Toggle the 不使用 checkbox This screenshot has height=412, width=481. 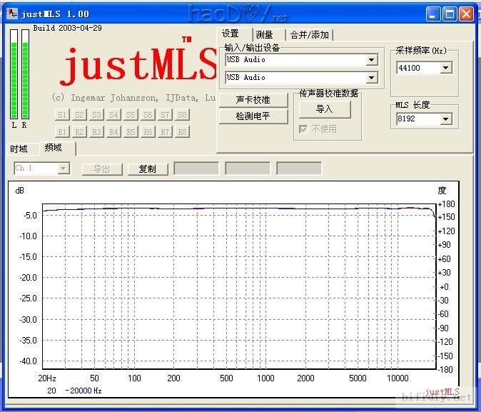[303, 129]
